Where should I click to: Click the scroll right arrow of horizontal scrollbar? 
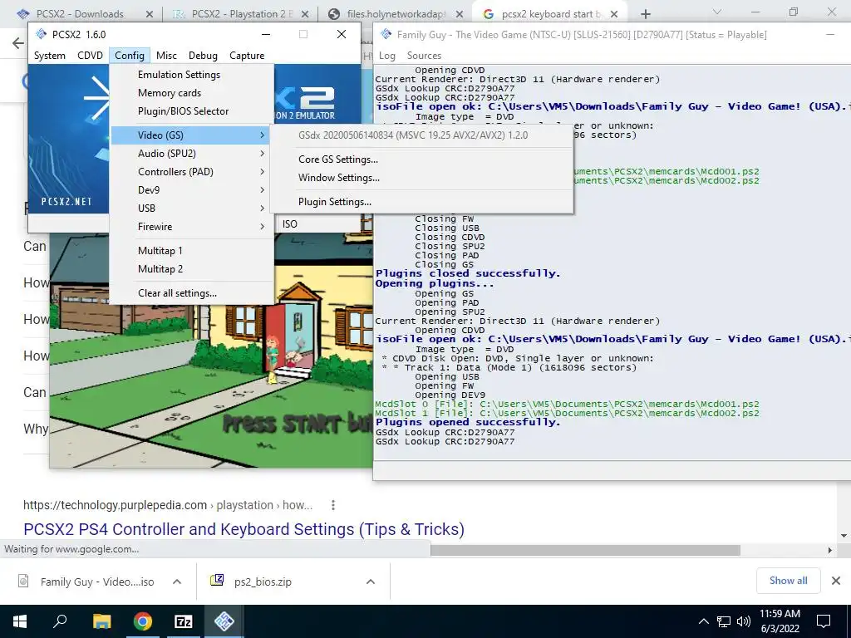[x=830, y=550]
